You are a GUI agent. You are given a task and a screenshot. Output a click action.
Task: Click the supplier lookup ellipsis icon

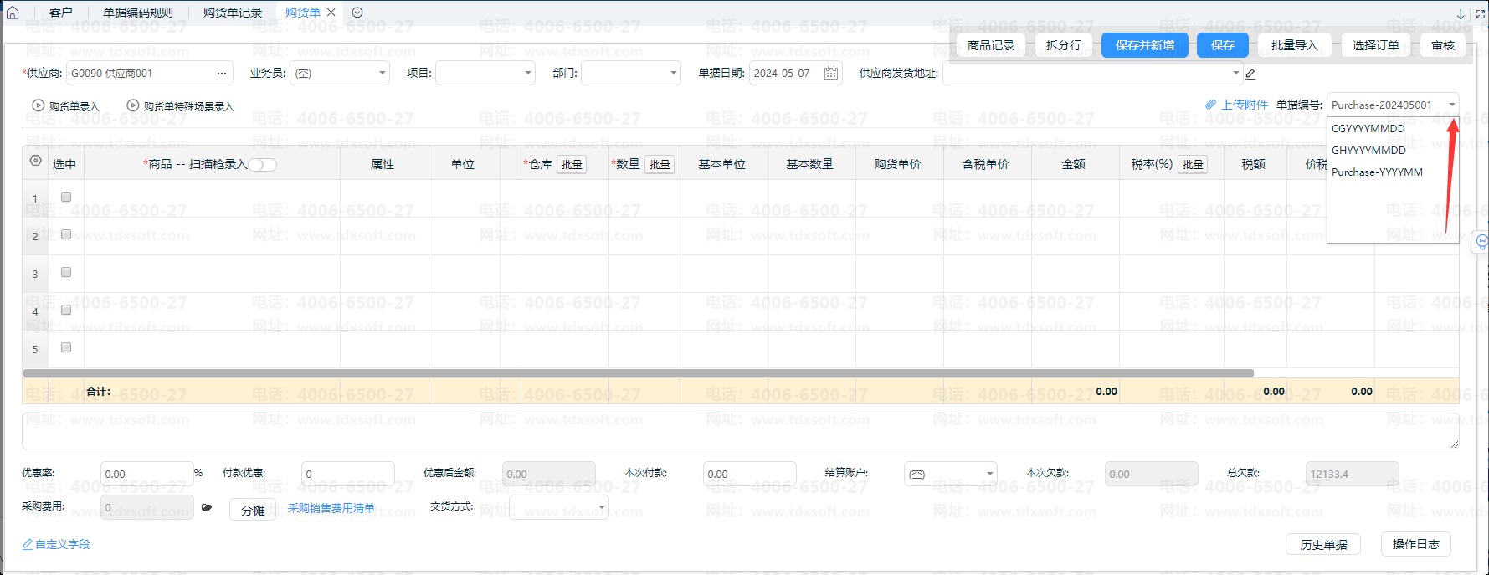pos(222,74)
